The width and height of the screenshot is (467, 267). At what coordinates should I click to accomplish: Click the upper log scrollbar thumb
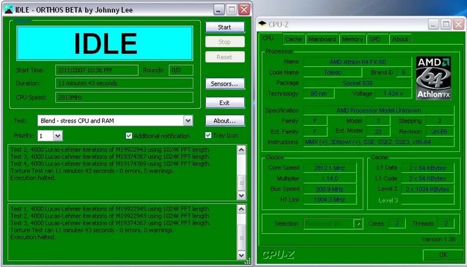(x=242, y=183)
